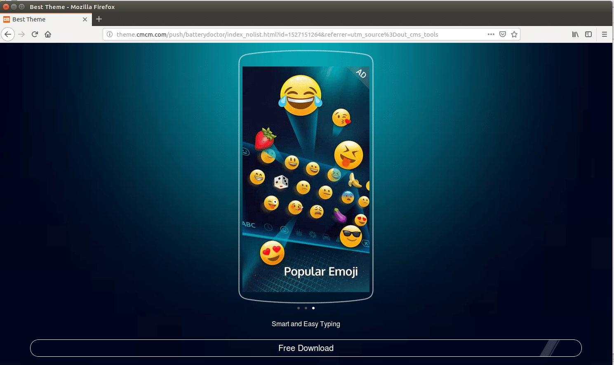
Task: Toggle the sidebar view
Action: pyautogui.click(x=588, y=34)
